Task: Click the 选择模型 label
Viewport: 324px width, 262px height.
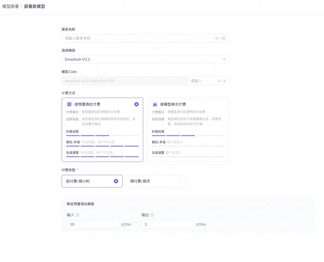Action: [69, 50]
